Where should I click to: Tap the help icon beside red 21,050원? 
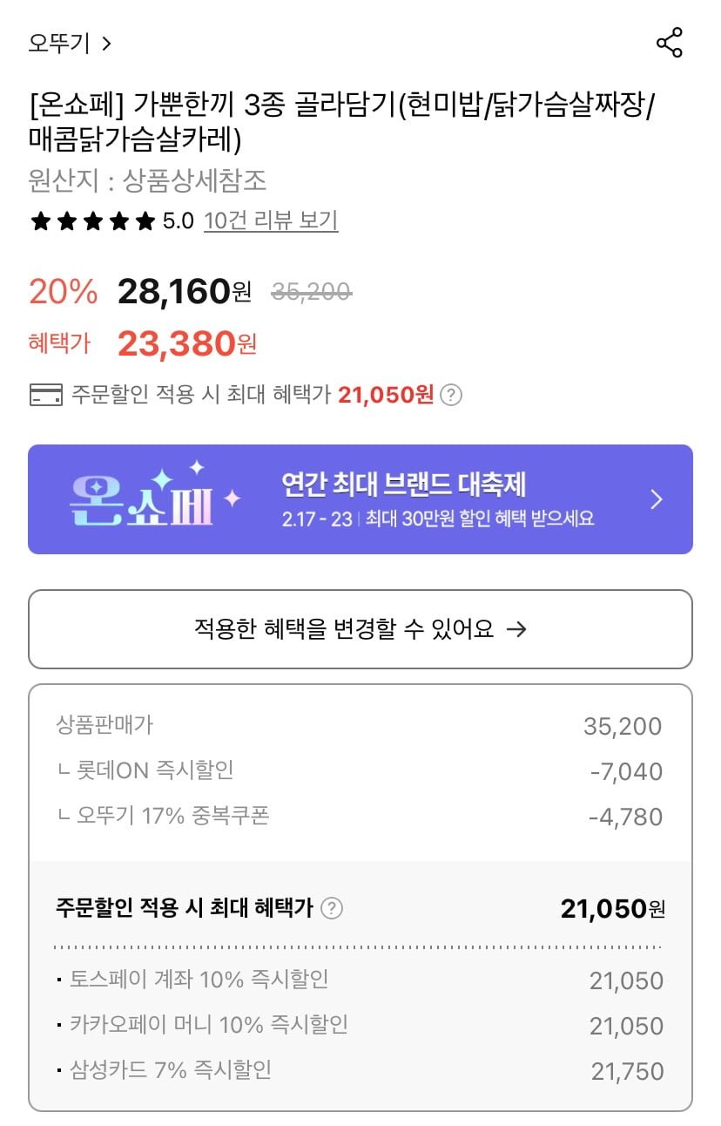(450, 396)
